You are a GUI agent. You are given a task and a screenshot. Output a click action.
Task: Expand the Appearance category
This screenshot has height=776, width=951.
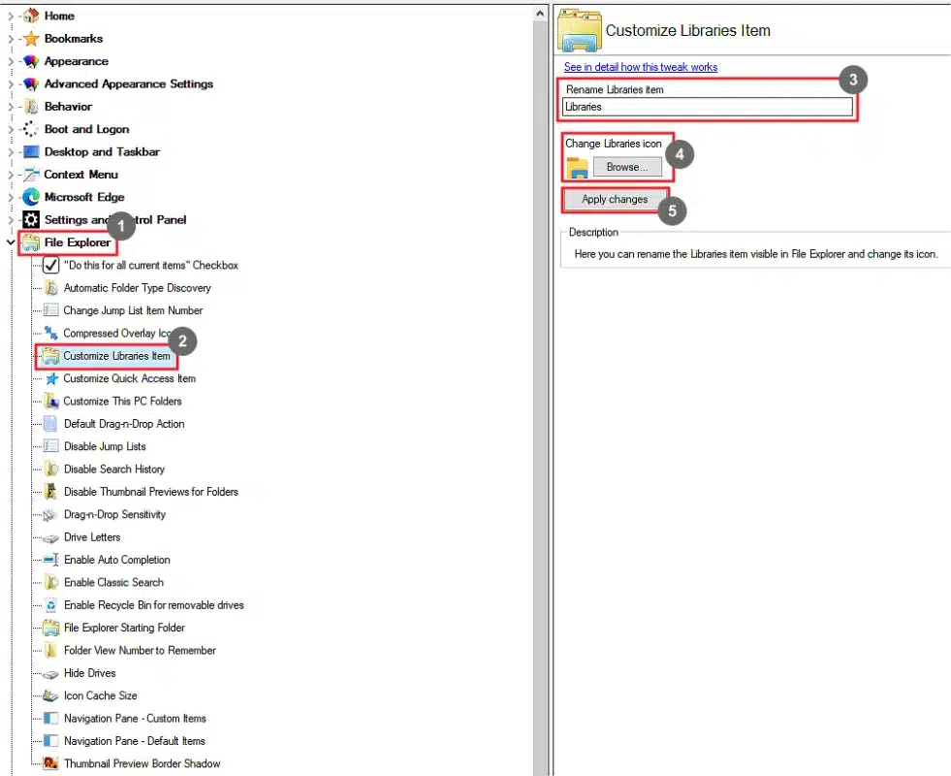(11, 61)
